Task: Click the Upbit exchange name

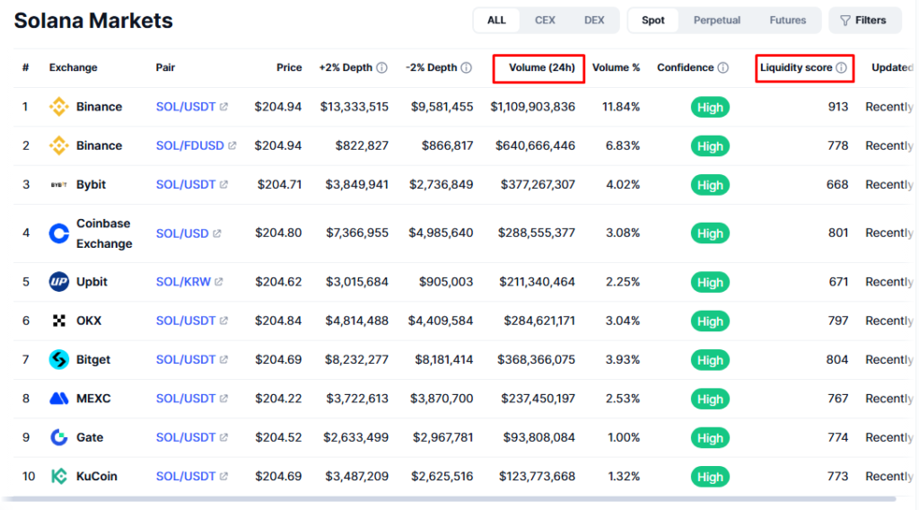Action: [x=92, y=282]
